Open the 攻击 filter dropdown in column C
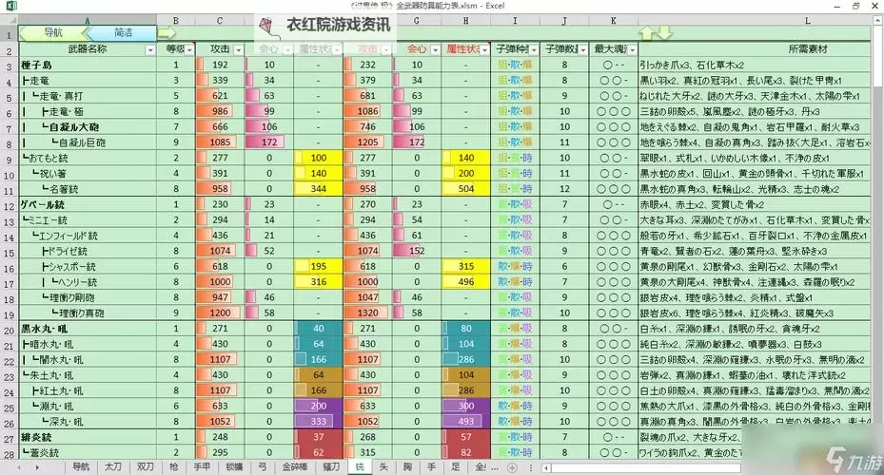Screen dimensions: 884x475 (239, 50)
